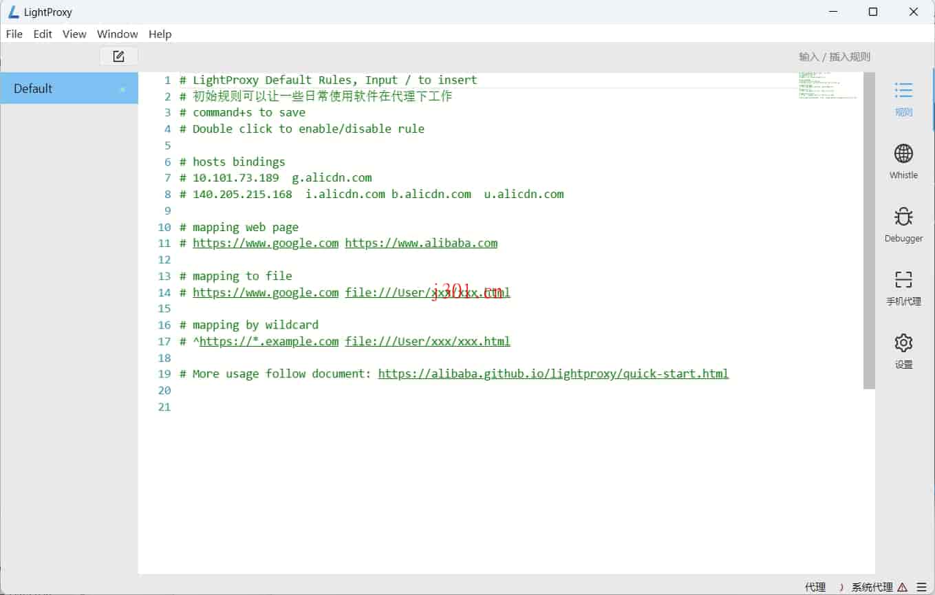Image resolution: width=935 pixels, height=595 pixels.
Task: Click 'LightProxy Default Rules' first line
Action: pyautogui.click(x=328, y=80)
